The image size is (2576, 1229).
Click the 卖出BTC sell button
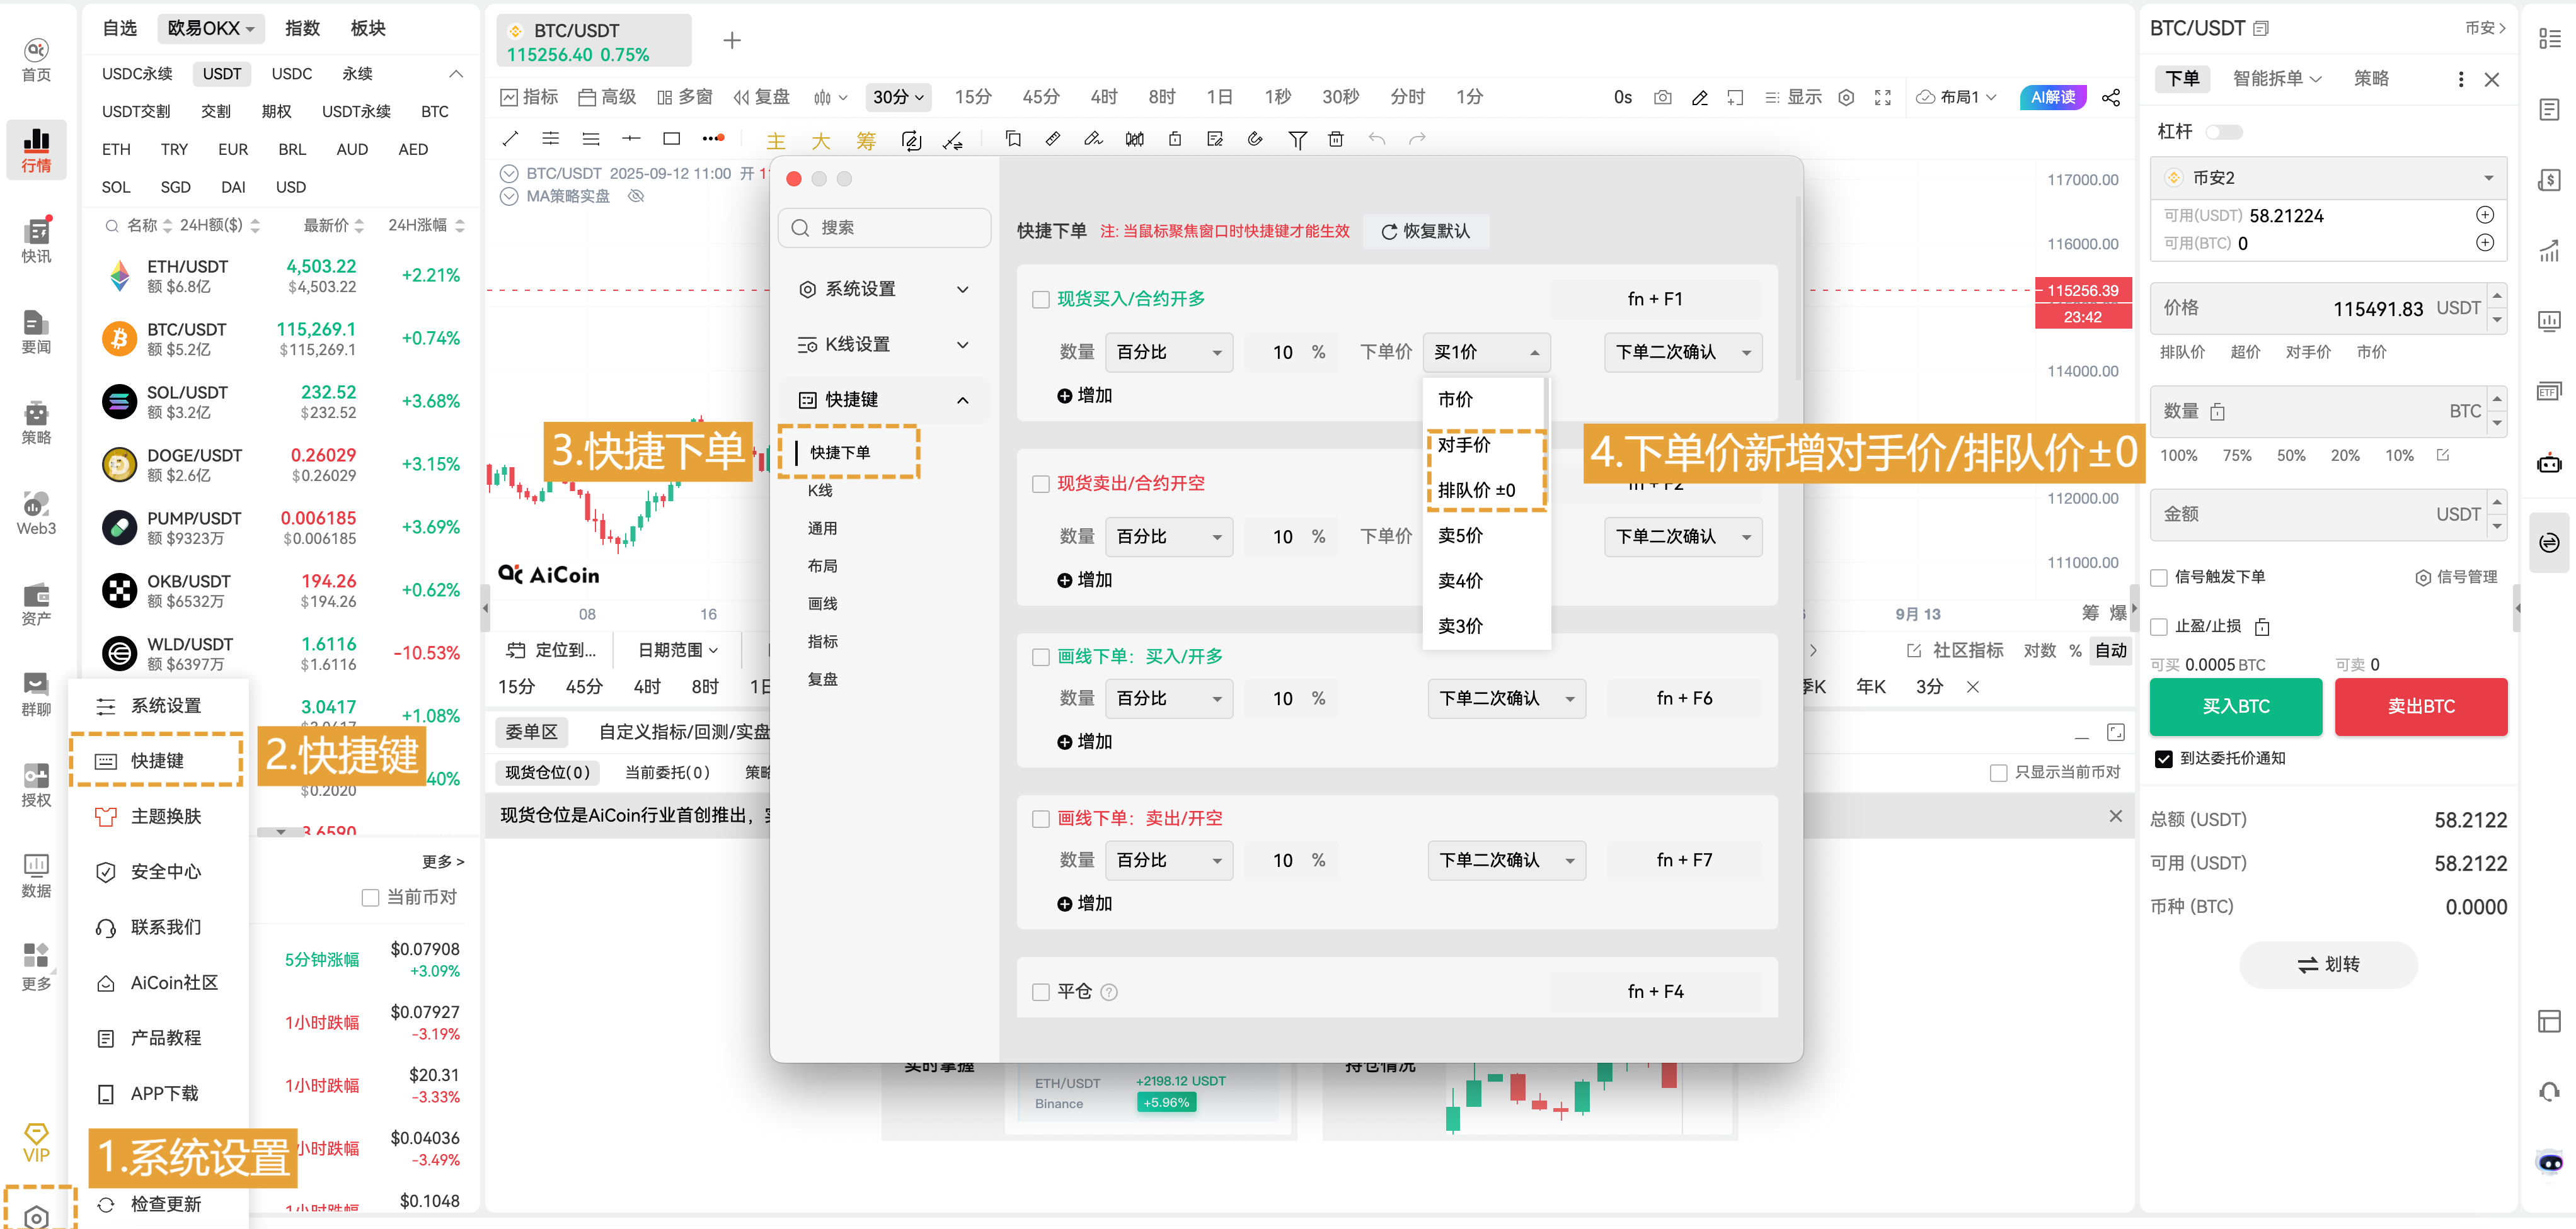point(2420,706)
